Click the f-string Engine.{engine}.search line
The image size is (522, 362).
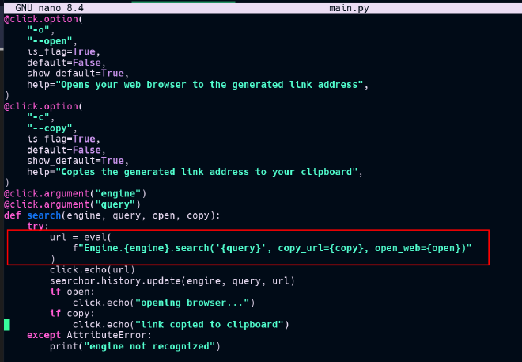272,248
